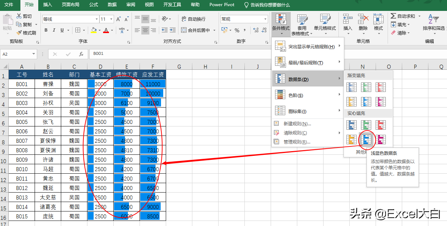Toggle Underline formatting

pos(62,30)
